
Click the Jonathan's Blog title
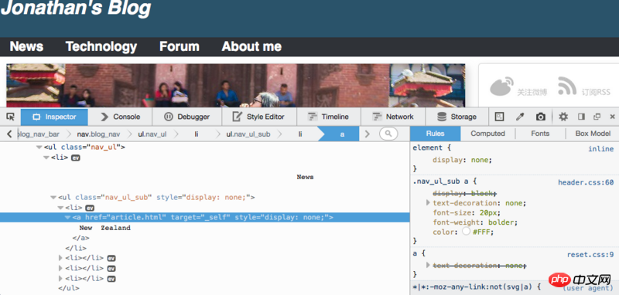pyautogui.click(x=76, y=8)
